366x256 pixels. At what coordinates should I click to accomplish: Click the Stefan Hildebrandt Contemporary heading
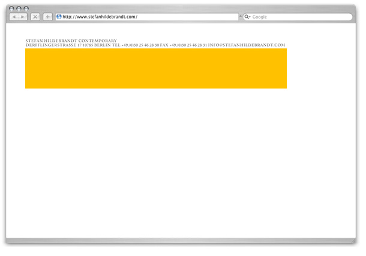click(71, 41)
